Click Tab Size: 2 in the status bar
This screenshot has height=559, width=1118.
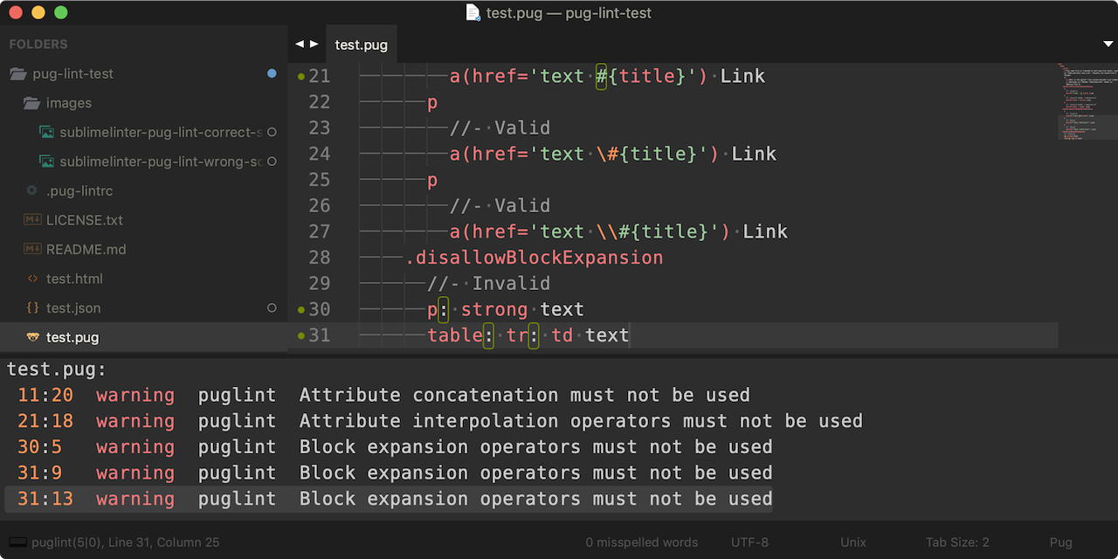(957, 542)
